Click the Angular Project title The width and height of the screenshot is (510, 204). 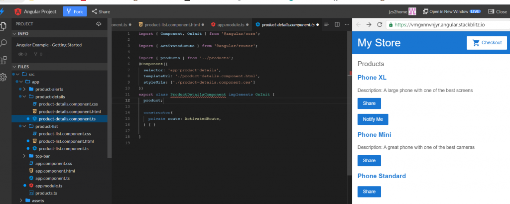tap(40, 11)
